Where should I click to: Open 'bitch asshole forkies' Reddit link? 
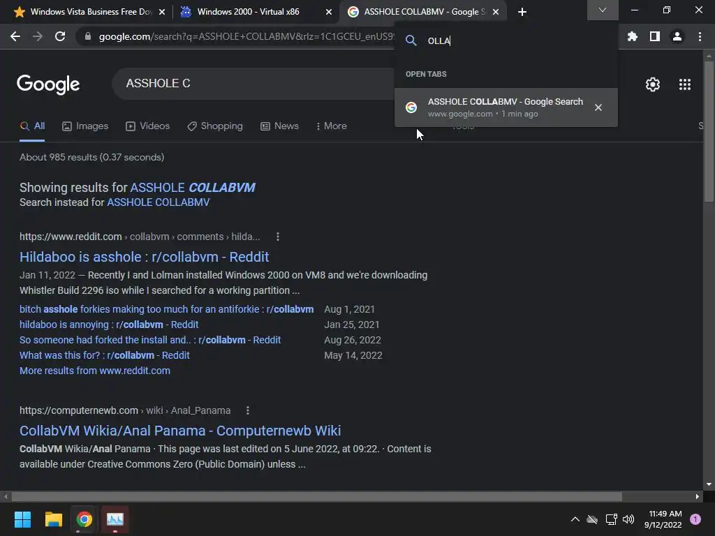[166, 309]
